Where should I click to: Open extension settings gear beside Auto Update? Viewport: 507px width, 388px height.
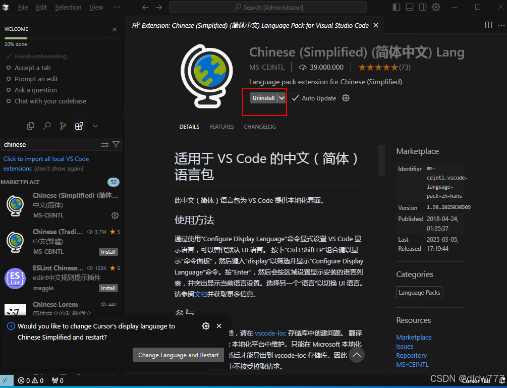click(x=346, y=98)
